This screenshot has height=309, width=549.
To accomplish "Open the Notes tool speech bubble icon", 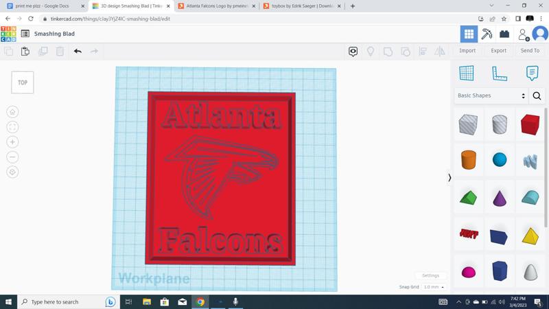I will [x=353, y=51].
